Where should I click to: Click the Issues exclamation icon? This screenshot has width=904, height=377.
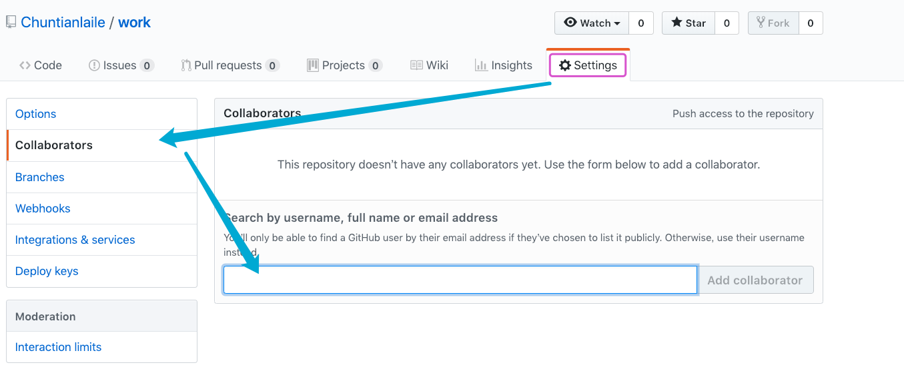click(94, 65)
